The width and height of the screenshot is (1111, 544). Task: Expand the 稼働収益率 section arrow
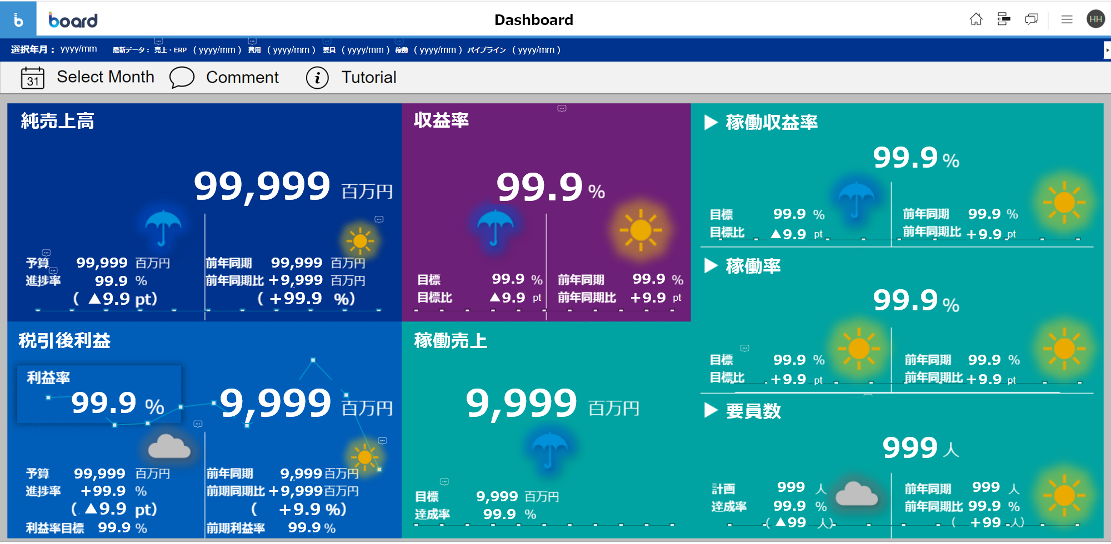click(x=710, y=122)
